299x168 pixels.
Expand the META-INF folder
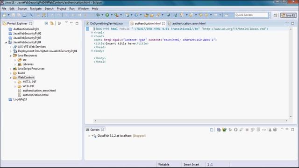click(15, 82)
